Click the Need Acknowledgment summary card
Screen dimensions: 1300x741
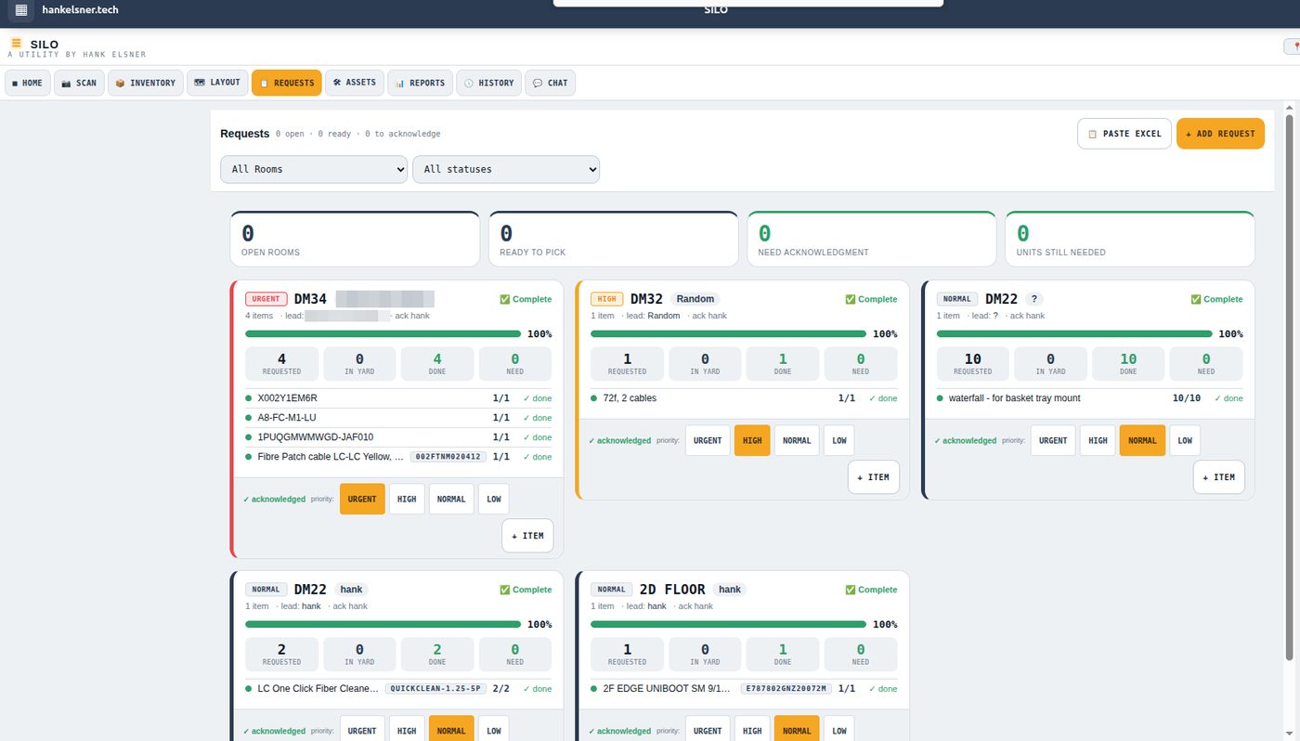872,240
